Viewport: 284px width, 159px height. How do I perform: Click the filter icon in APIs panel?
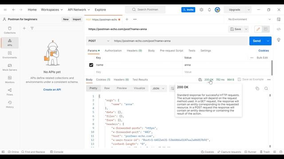click(x=32, y=28)
